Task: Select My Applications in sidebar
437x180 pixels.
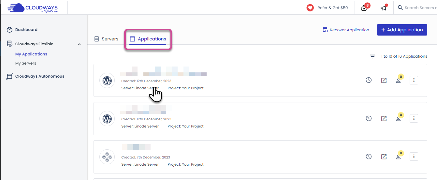Action: point(31,54)
